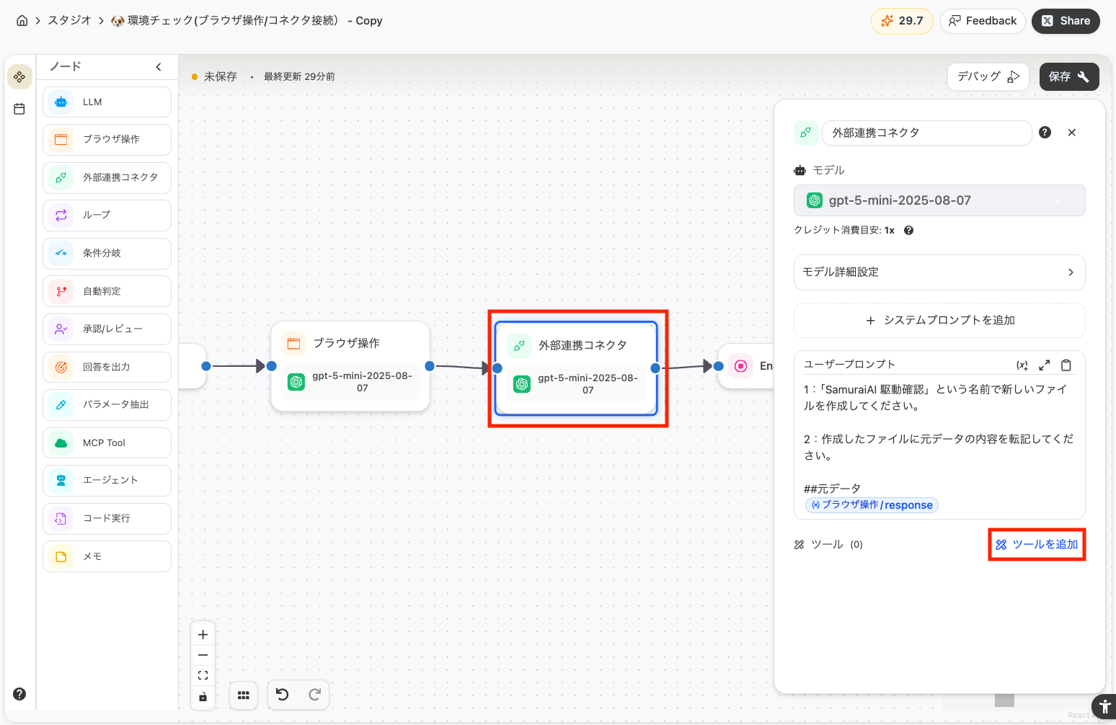Click the ツールを追加 link

1037,544
